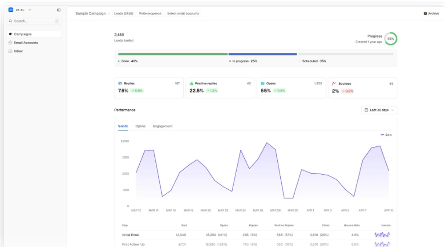Go to Select email accounts step

pos(183,13)
